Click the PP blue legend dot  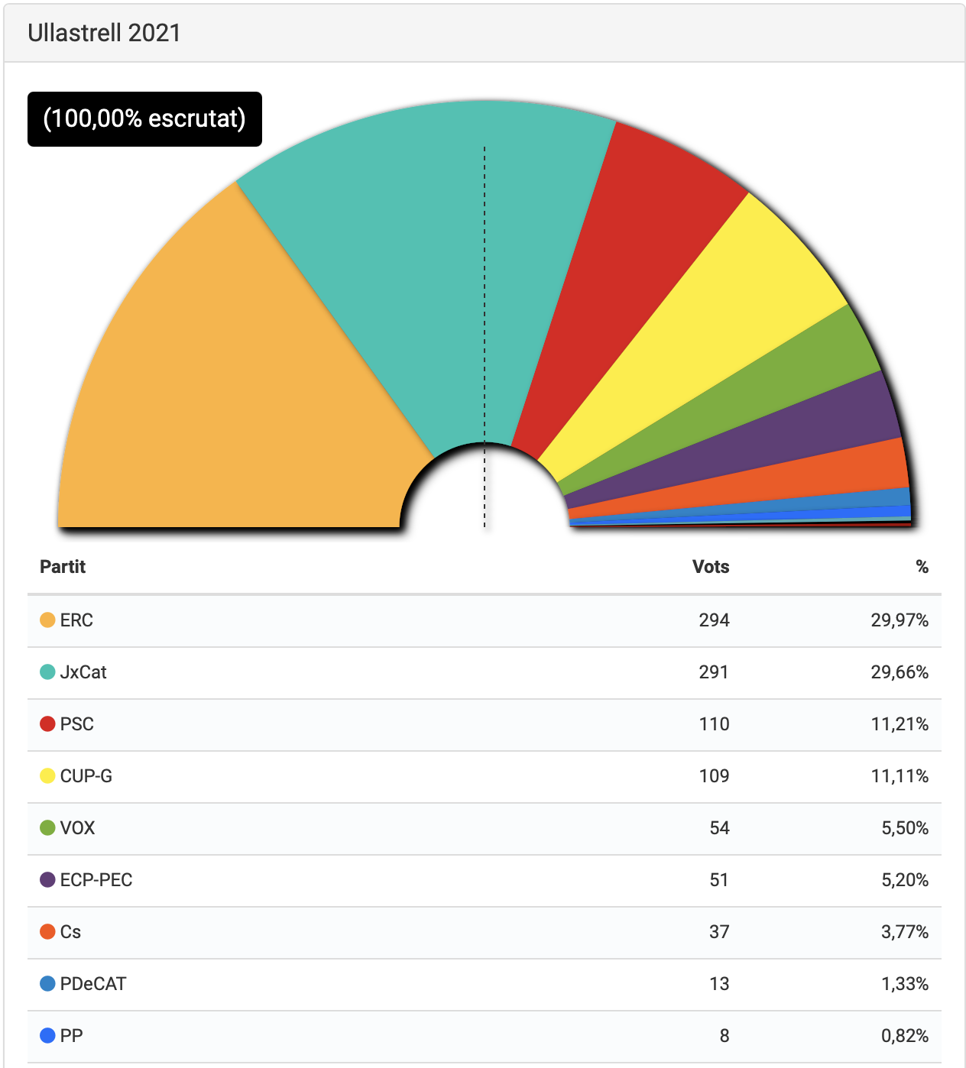[47, 1036]
